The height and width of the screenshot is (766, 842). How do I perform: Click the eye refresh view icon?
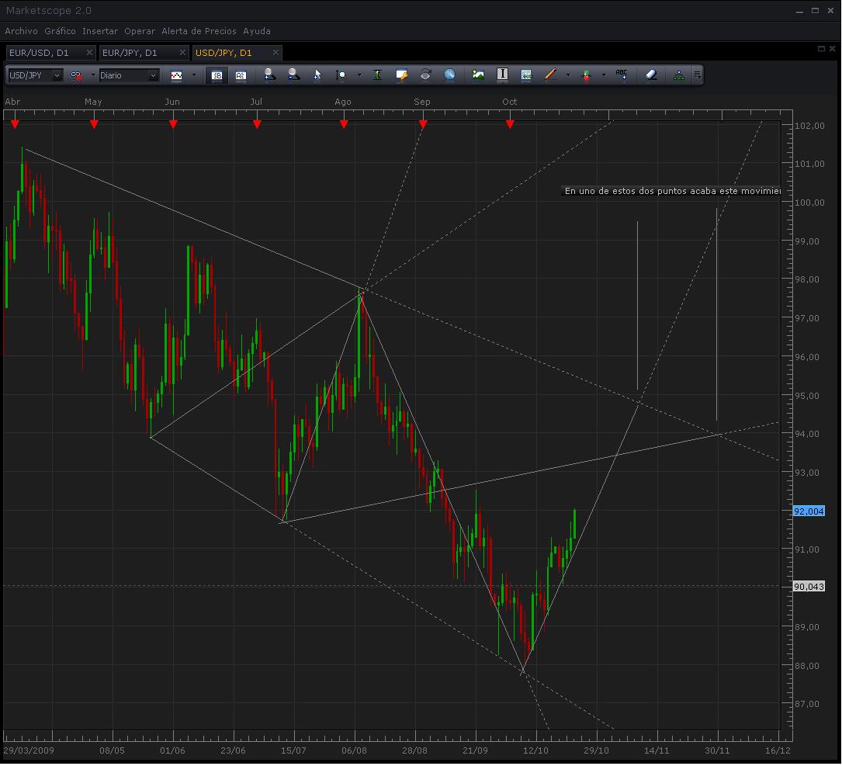[425, 75]
